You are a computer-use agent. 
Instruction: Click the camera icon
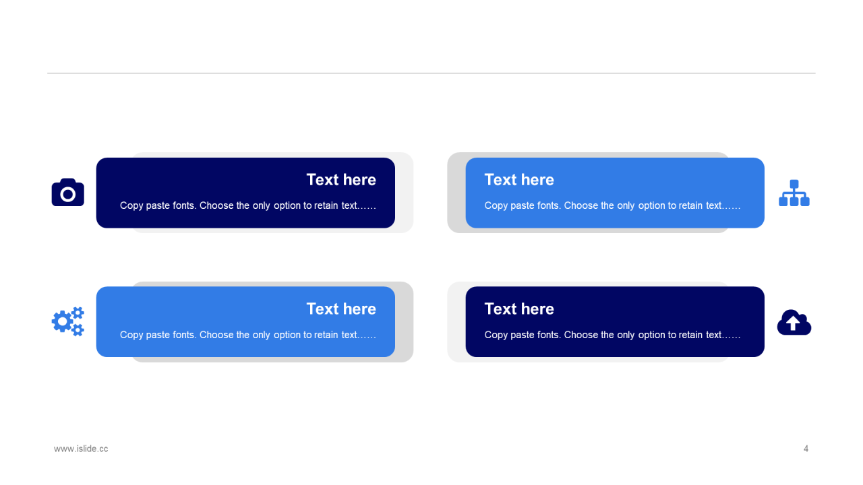[x=68, y=193]
